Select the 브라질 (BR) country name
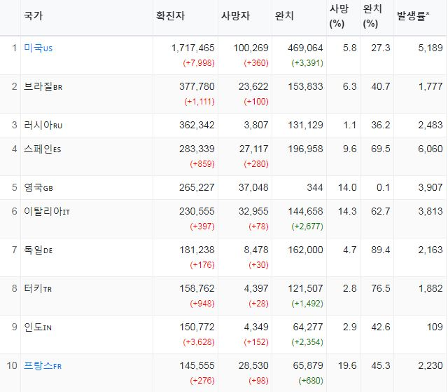448x392 pixels. coord(42,86)
